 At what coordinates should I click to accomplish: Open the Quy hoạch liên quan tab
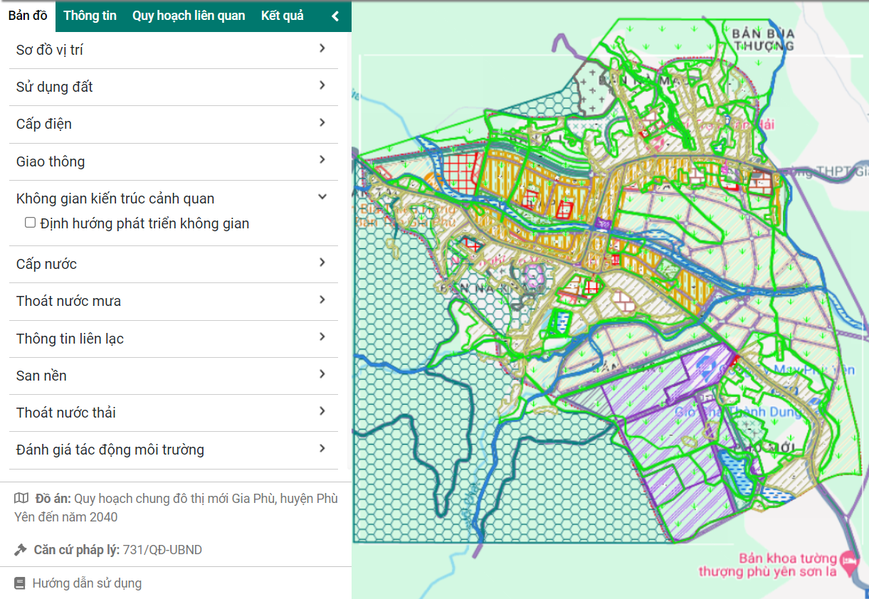[189, 16]
